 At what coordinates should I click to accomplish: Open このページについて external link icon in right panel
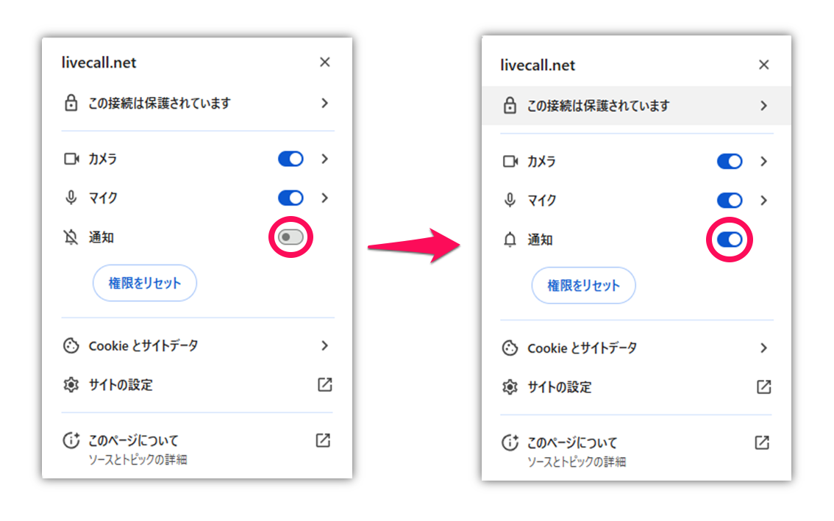(x=762, y=442)
